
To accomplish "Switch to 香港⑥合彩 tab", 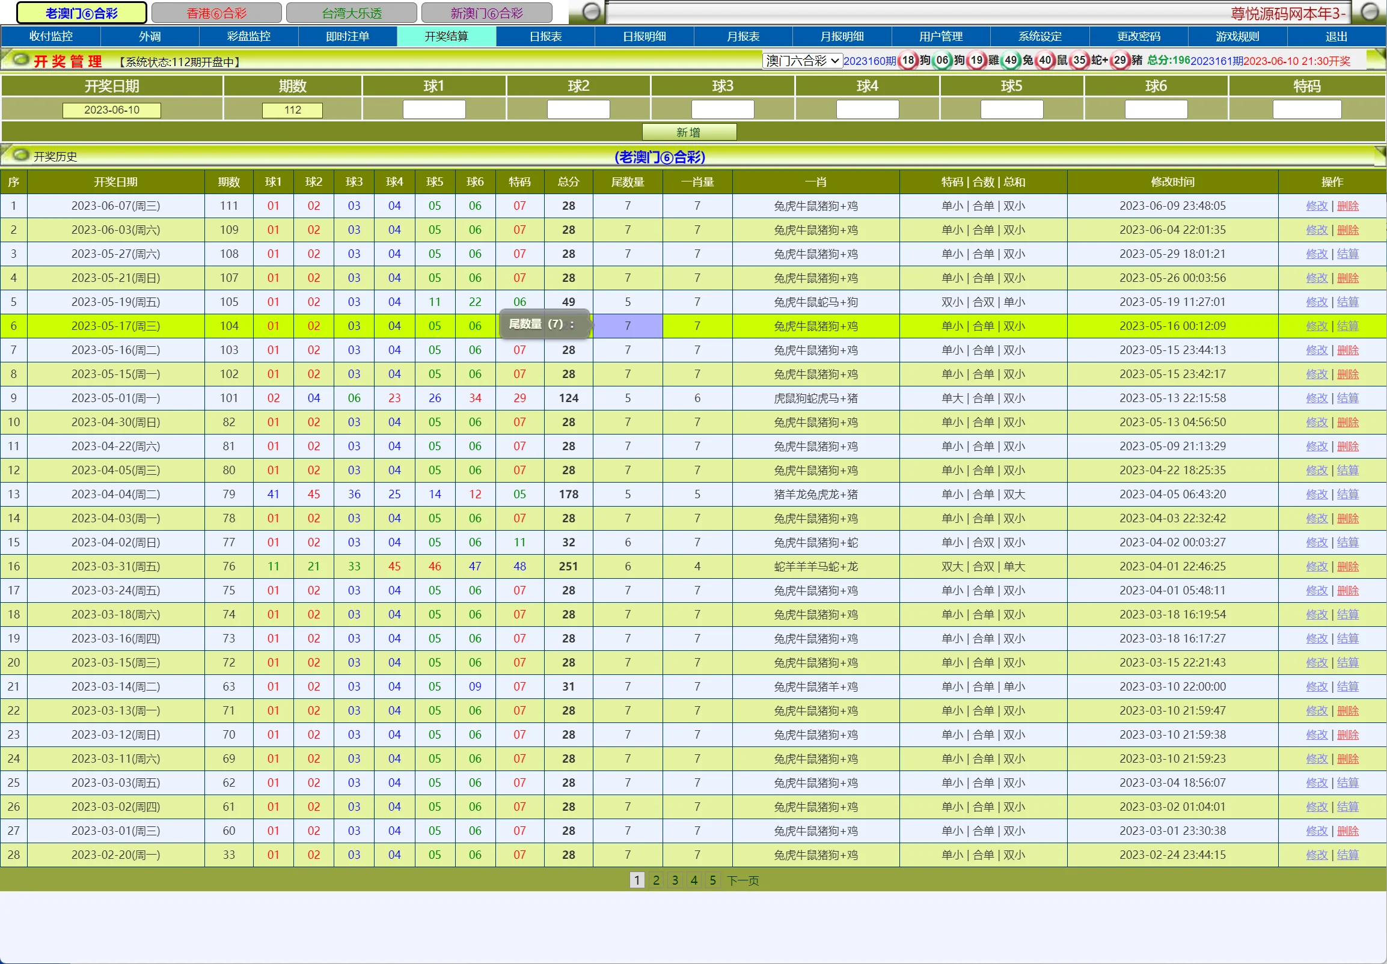I will (x=216, y=13).
